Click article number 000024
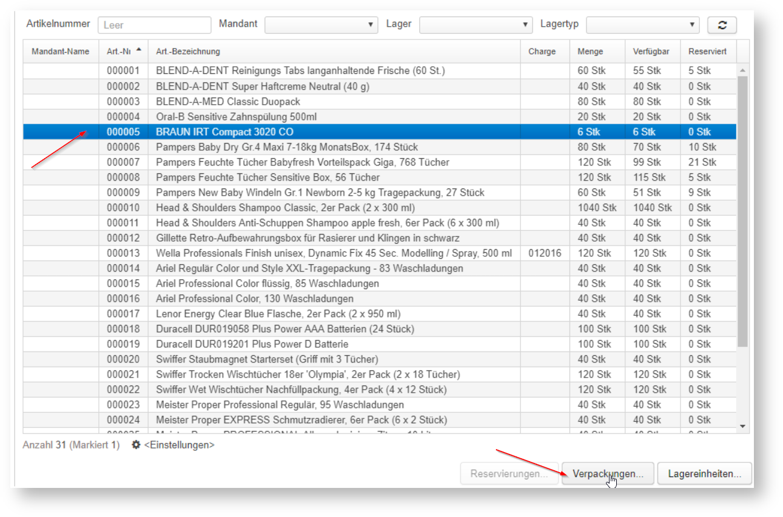The image size is (783, 517). (123, 419)
